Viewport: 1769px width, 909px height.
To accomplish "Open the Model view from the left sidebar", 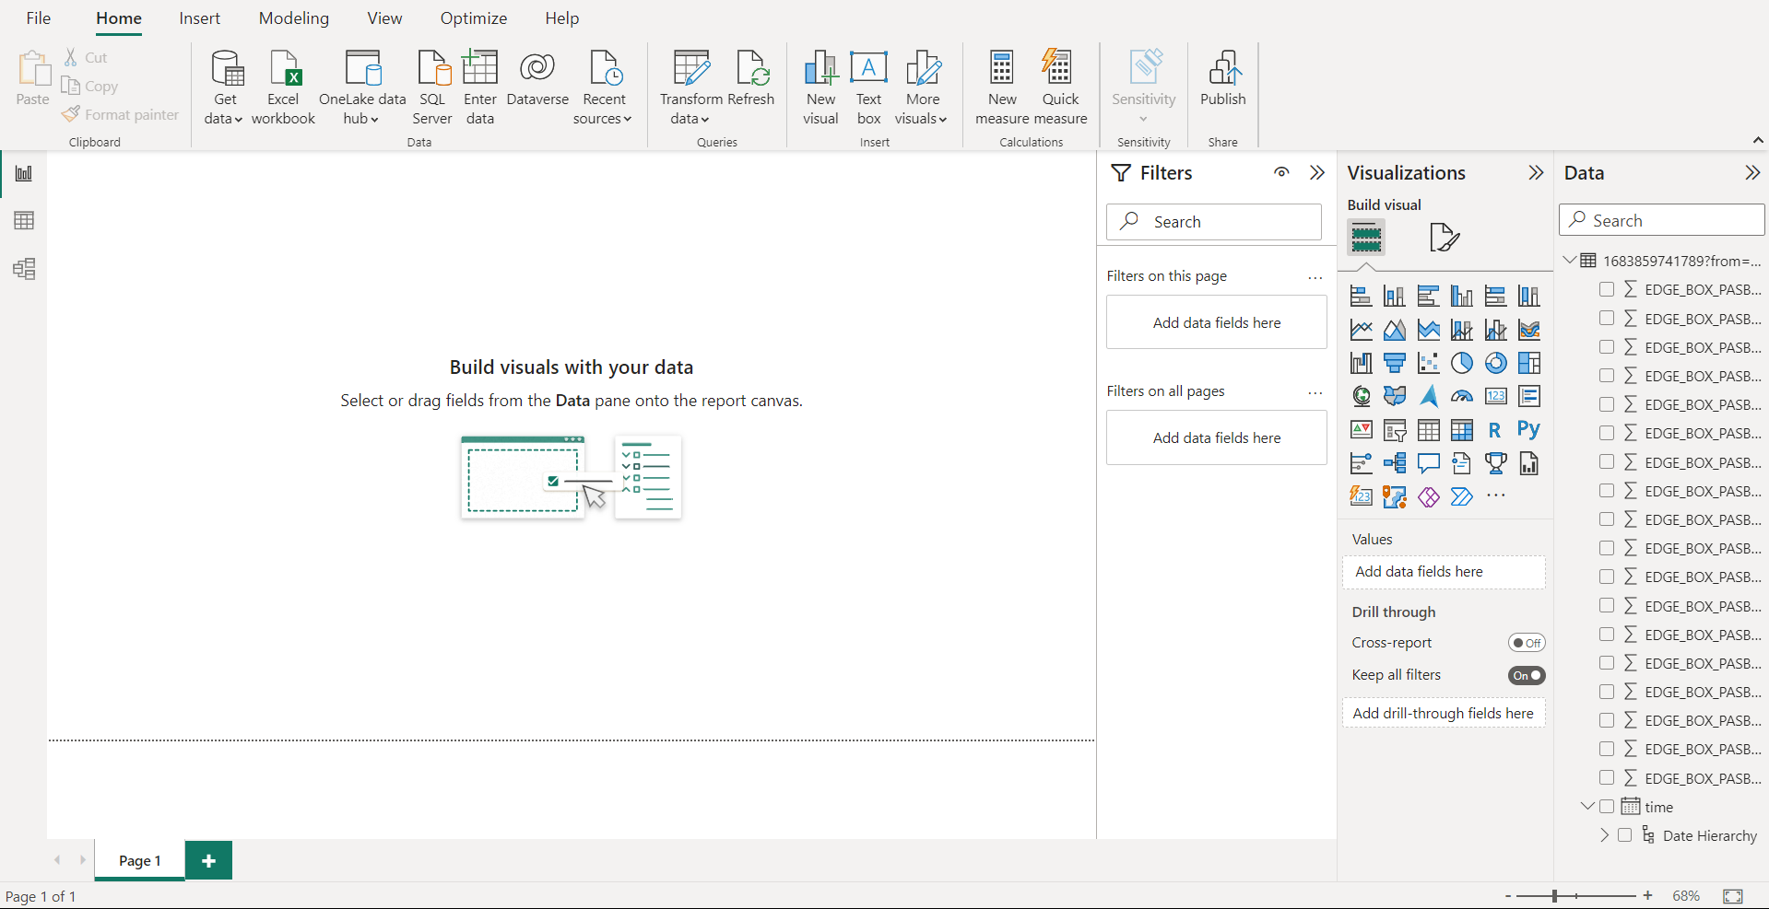I will pos(24,269).
